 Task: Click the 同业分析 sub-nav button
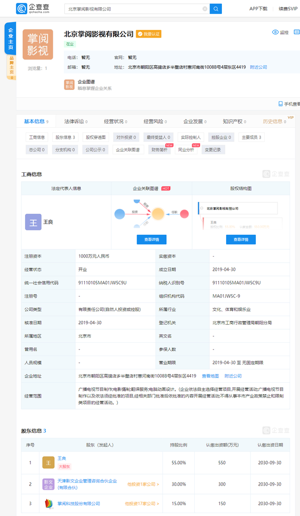point(186,150)
